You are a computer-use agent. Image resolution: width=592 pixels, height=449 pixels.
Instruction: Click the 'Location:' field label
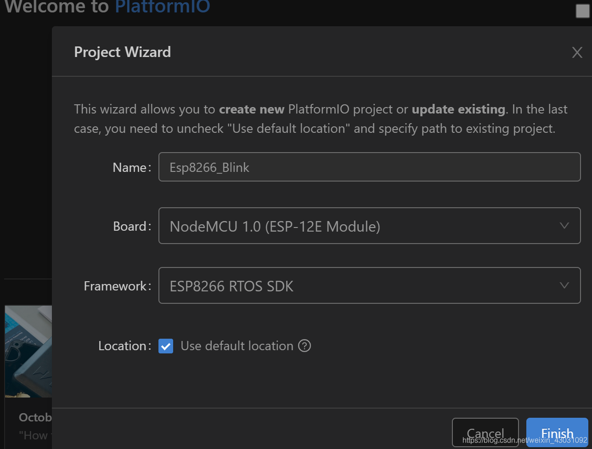pos(125,346)
